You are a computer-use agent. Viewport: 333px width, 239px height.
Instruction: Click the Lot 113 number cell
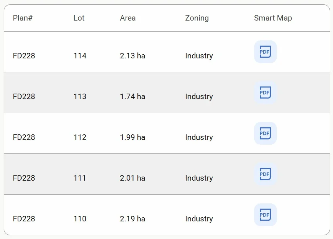(80, 97)
